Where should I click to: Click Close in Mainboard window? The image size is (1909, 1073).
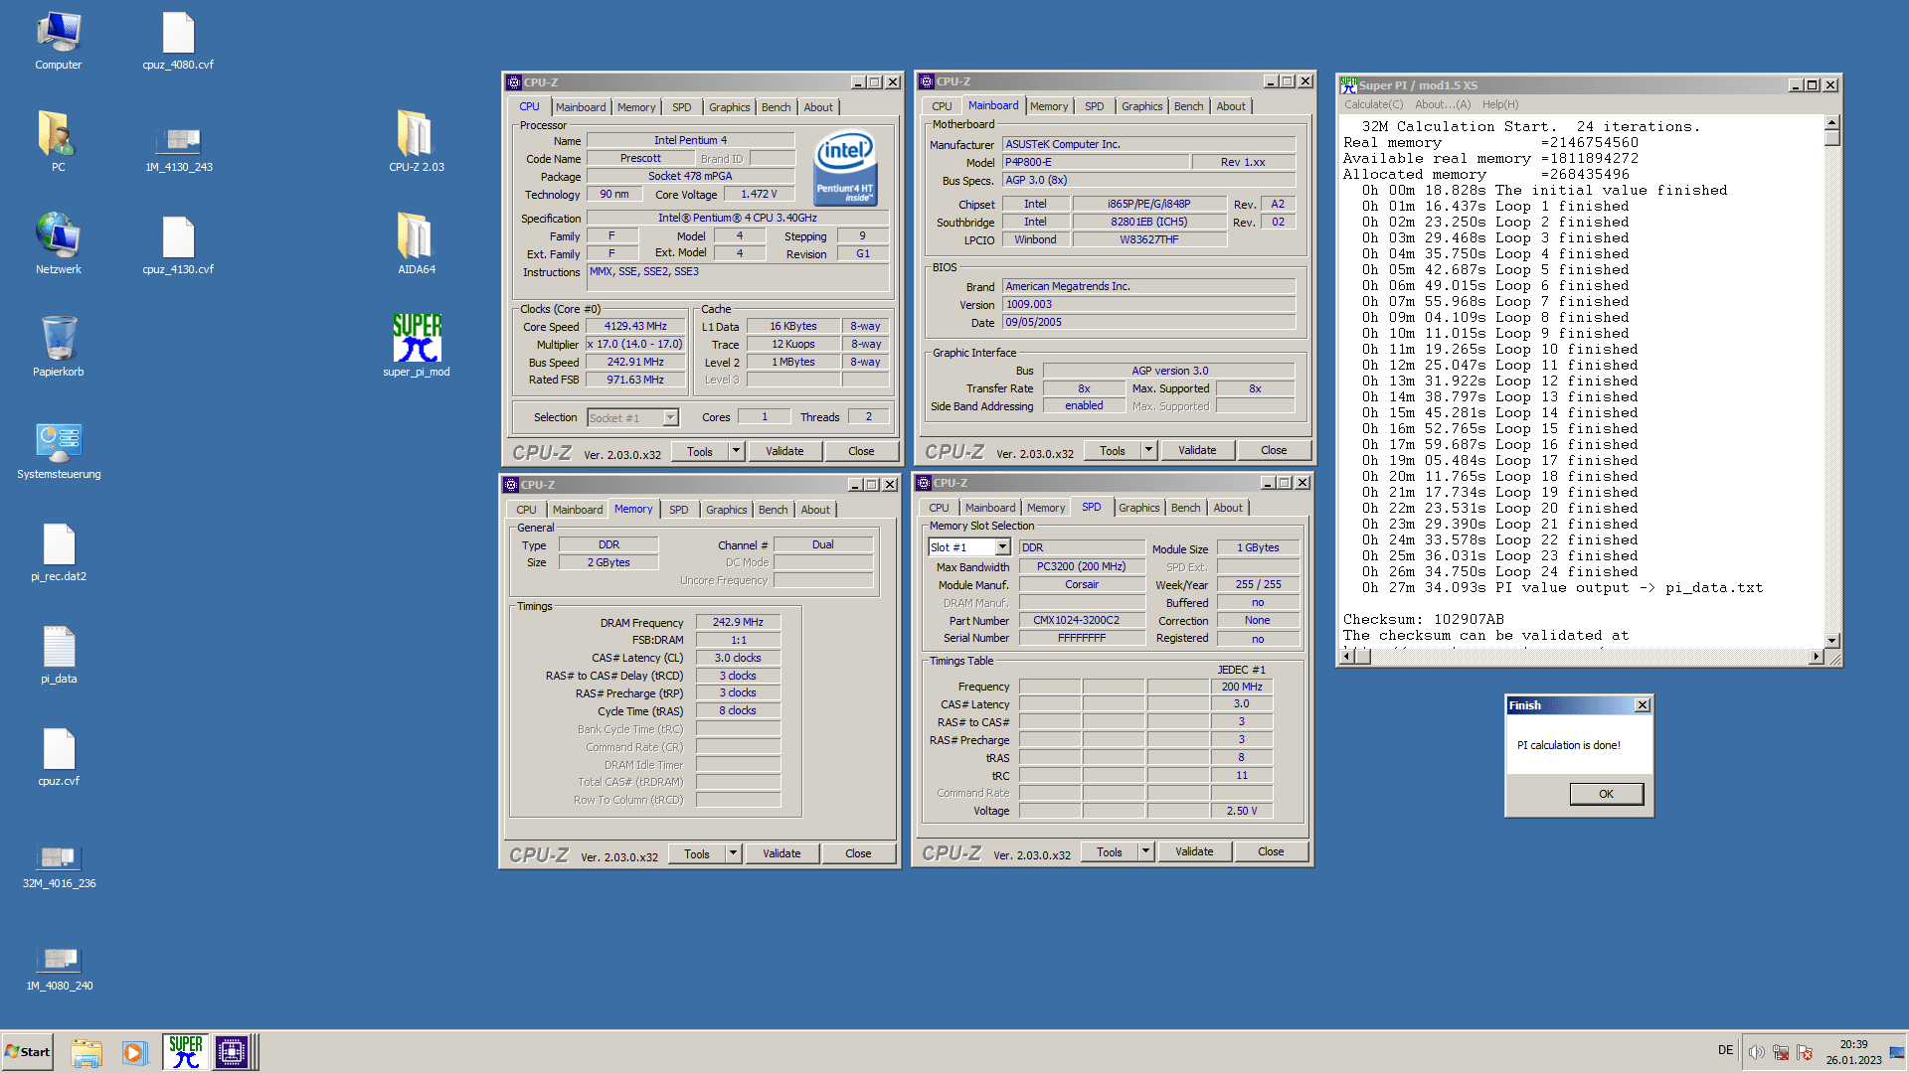(x=1274, y=450)
